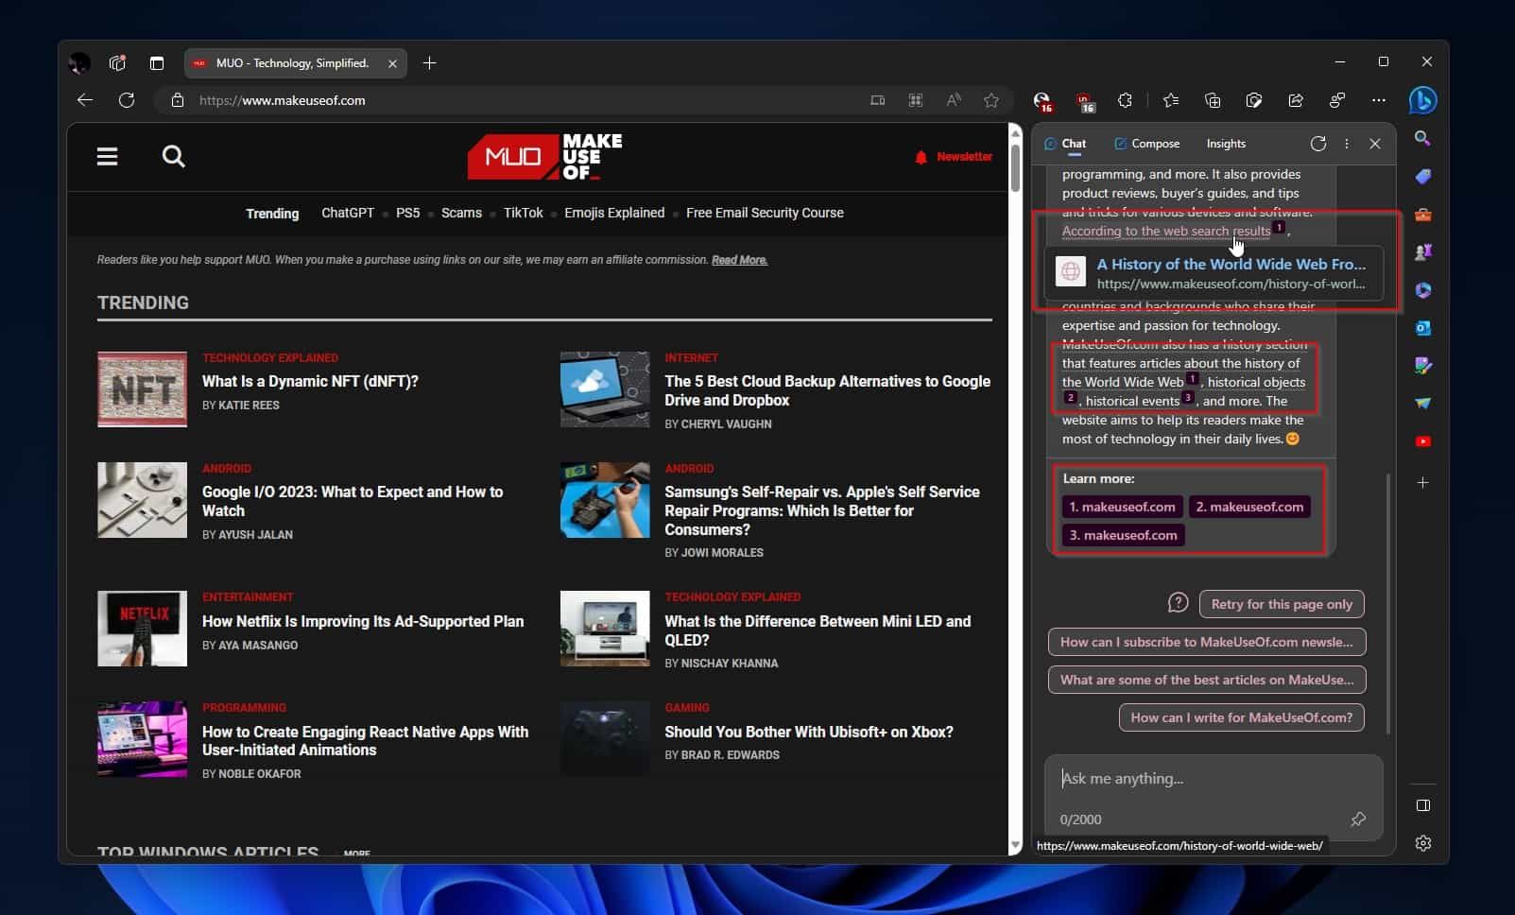The height and width of the screenshot is (915, 1515).
Task: Click Learn more source 3. makeuseof.com
Action: (x=1123, y=535)
